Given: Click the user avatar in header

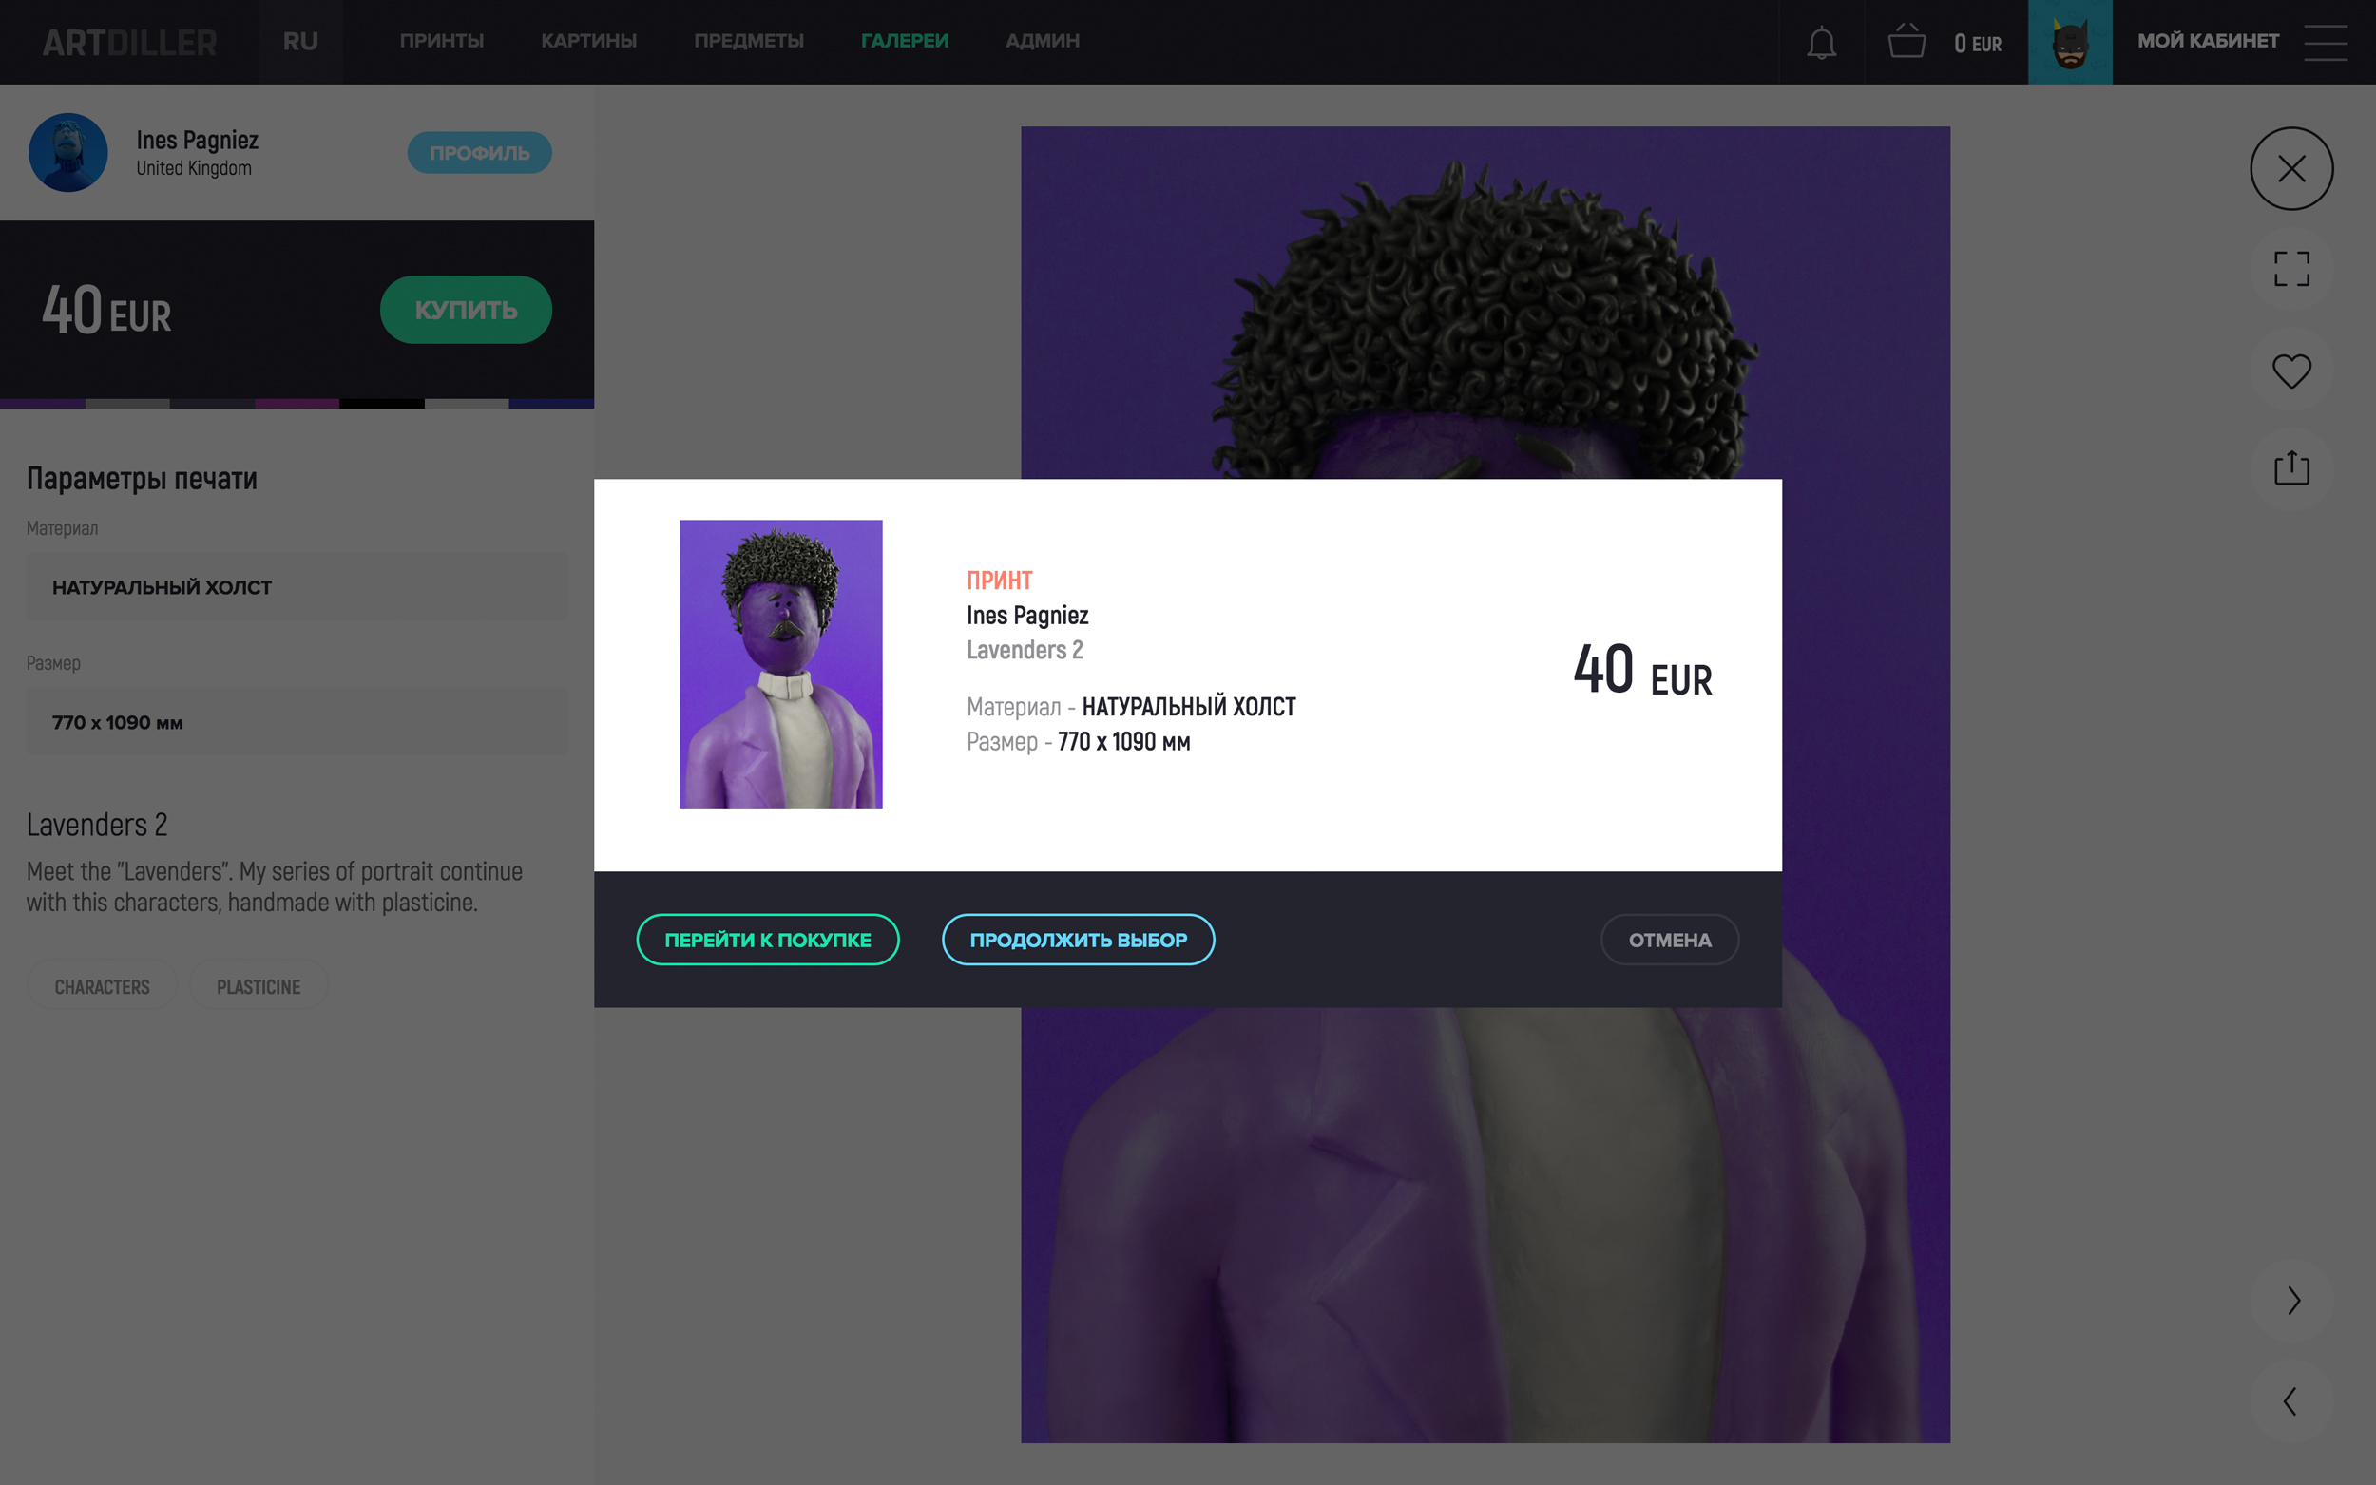Looking at the screenshot, I should tap(2070, 42).
